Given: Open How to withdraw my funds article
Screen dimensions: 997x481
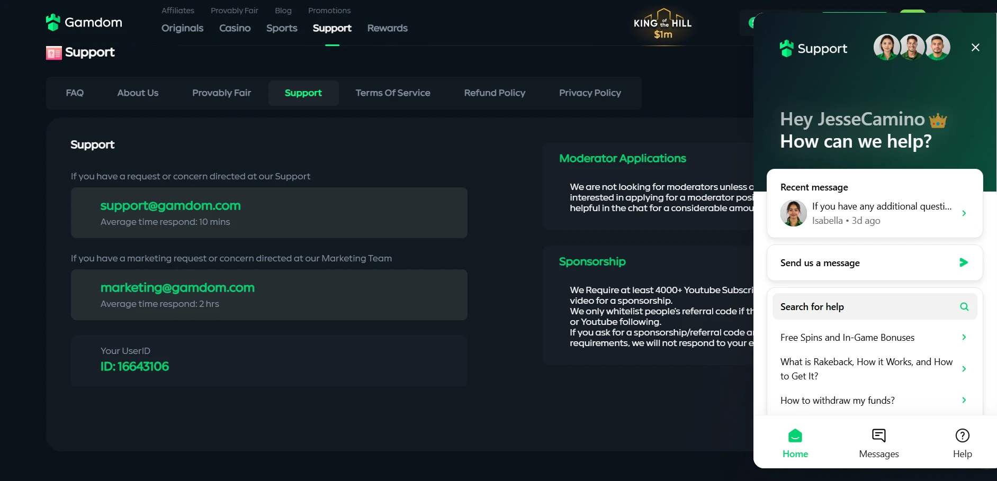Looking at the screenshot, I should tap(874, 401).
